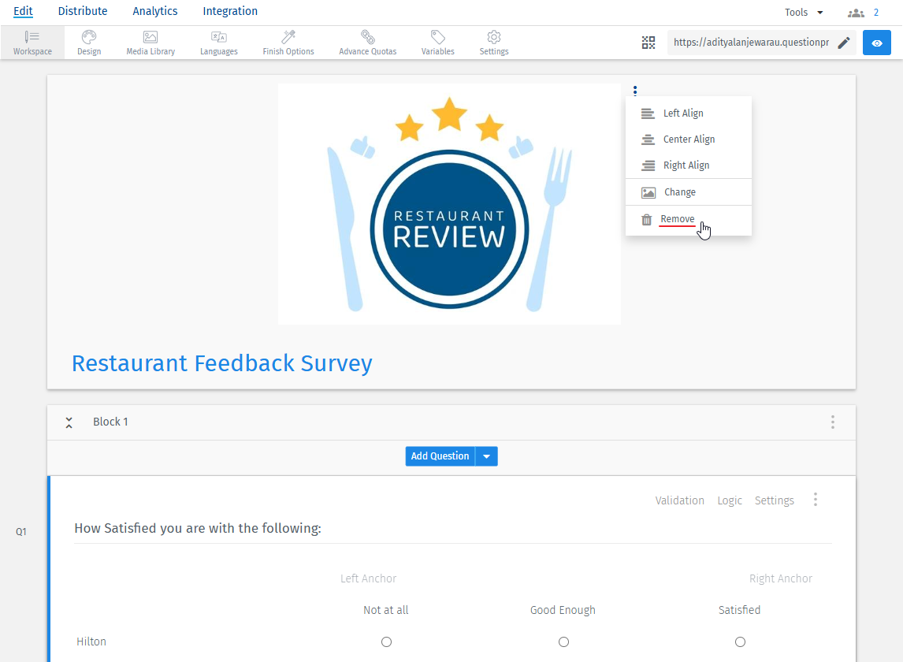Open survey Settings from the toolbar
Image resolution: width=903 pixels, height=662 pixels.
tap(493, 42)
